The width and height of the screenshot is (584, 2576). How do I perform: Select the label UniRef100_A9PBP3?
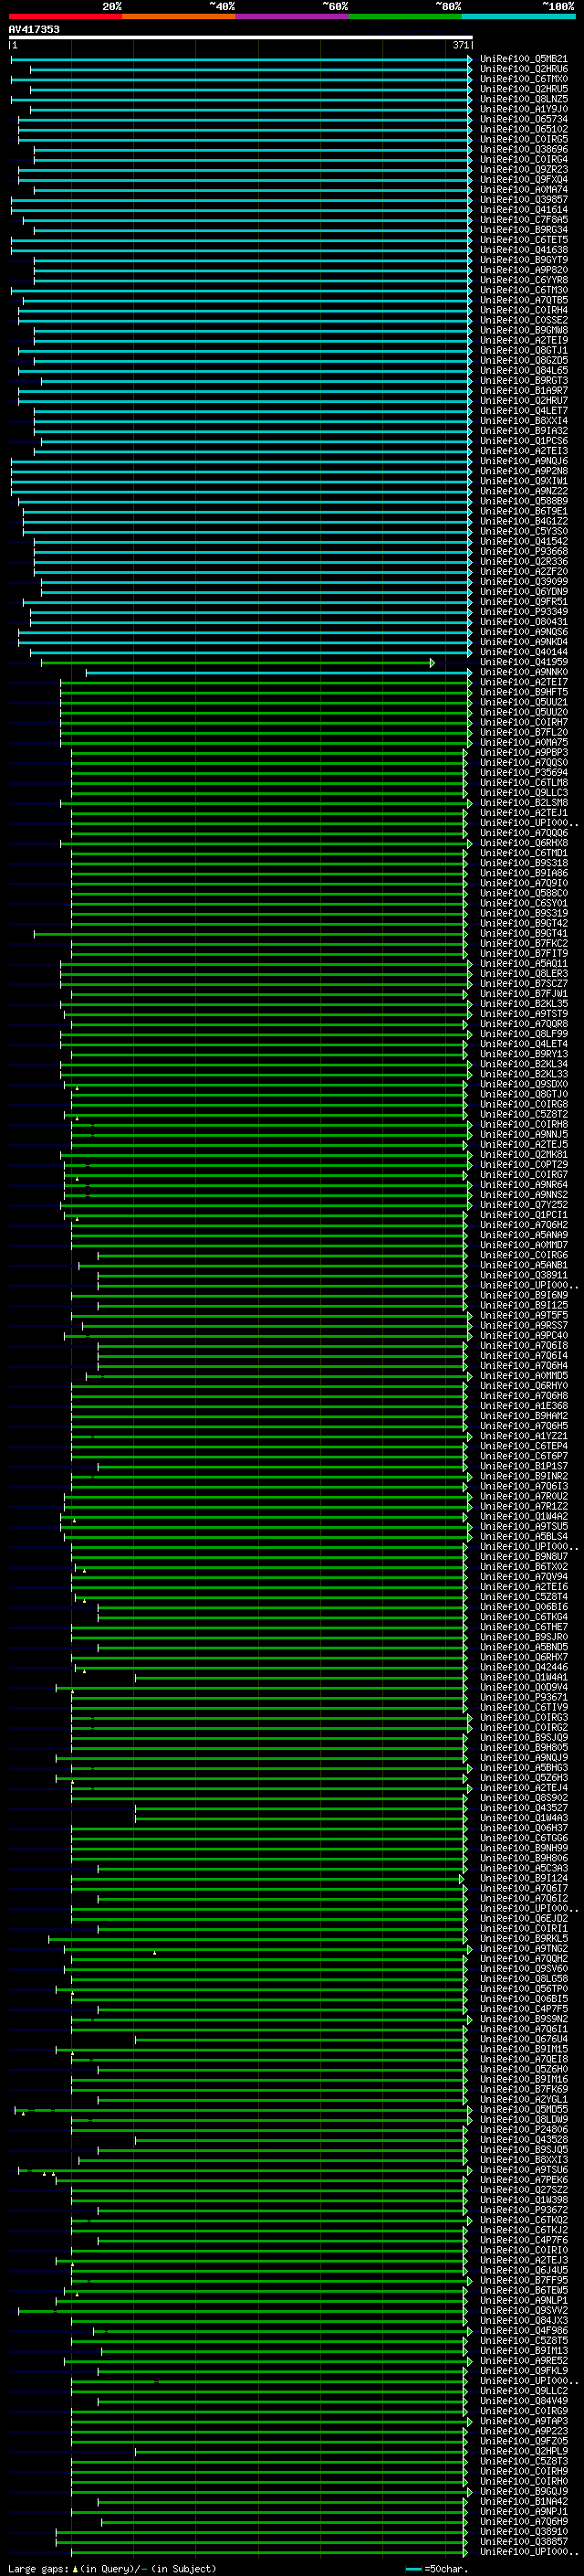pos(524,752)
